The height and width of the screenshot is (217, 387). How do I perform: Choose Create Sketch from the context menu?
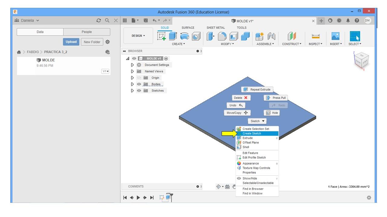pos(257,134)
